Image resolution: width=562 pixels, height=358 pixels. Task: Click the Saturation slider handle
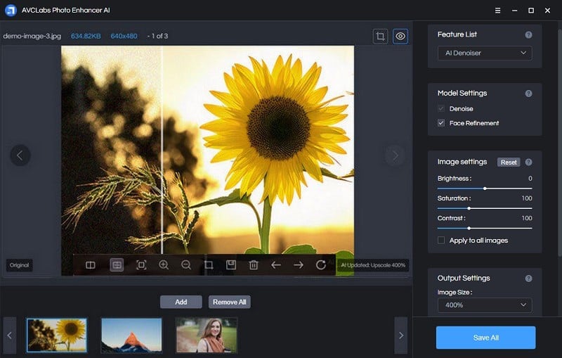tap(469, 208)
